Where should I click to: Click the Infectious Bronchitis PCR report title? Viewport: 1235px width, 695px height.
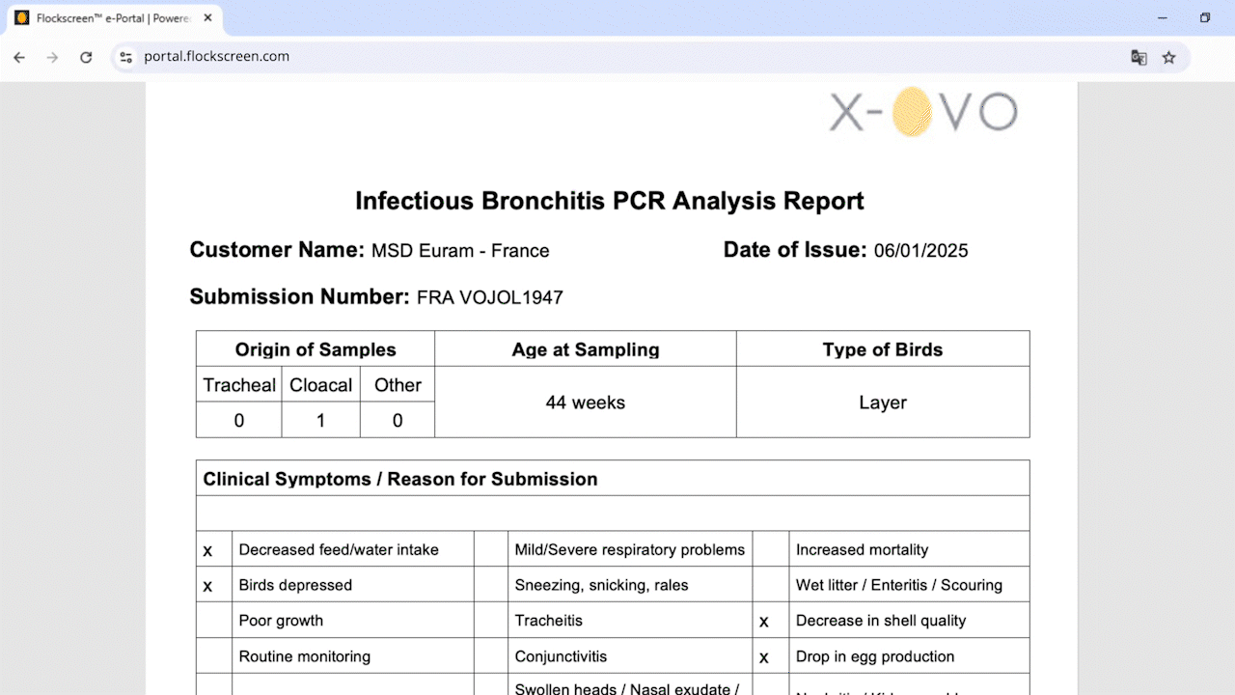(x=609, y=201)
